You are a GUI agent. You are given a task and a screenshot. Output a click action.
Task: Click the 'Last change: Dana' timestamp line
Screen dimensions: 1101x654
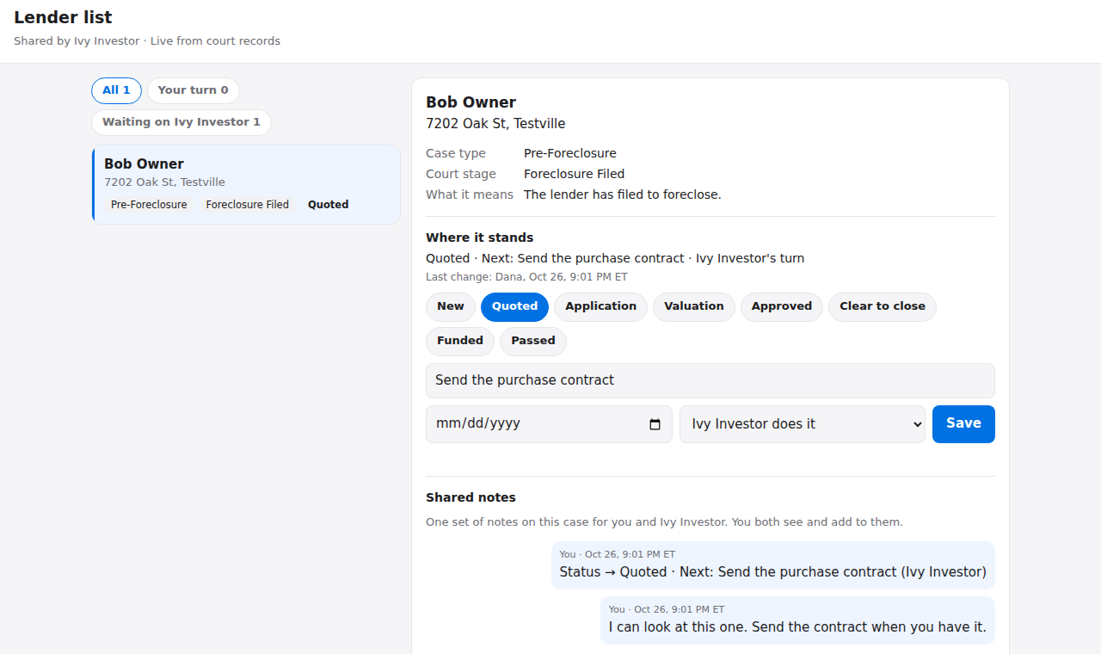pos(526,277)
